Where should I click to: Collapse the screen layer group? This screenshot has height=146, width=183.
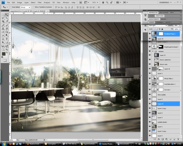(153, 51)
